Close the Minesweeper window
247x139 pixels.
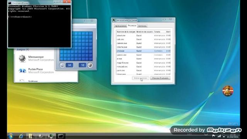[x=92, y=20]
